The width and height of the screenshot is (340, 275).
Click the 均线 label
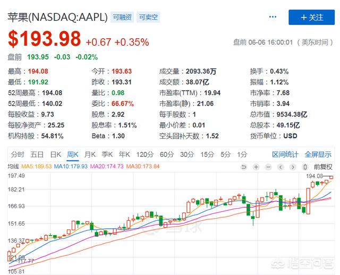13,166
